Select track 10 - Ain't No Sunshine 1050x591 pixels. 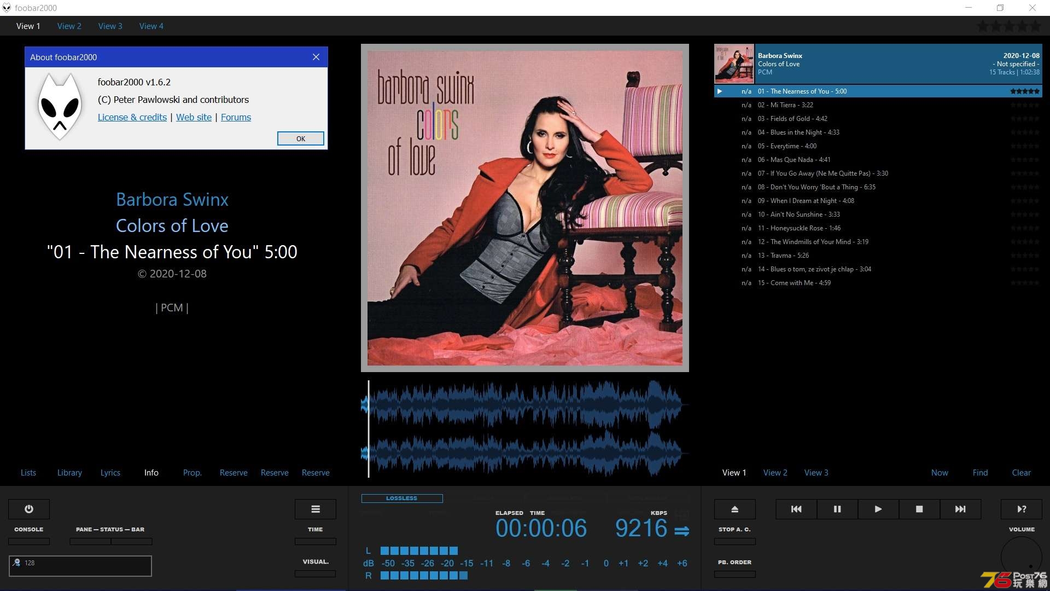tap(878, 215)
